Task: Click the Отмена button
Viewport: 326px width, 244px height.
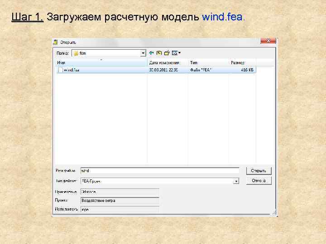Action: [x=259, y=181]
